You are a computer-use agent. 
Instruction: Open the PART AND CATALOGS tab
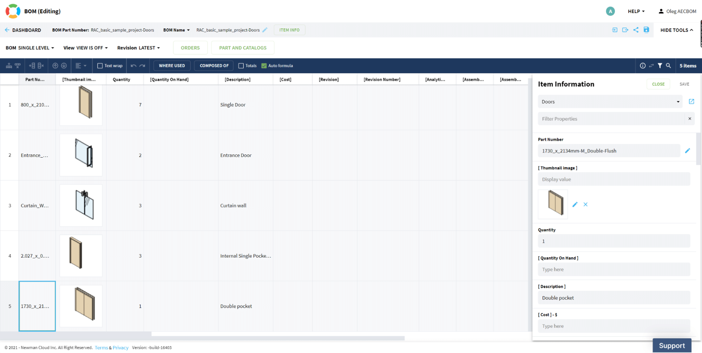point(243,48)
